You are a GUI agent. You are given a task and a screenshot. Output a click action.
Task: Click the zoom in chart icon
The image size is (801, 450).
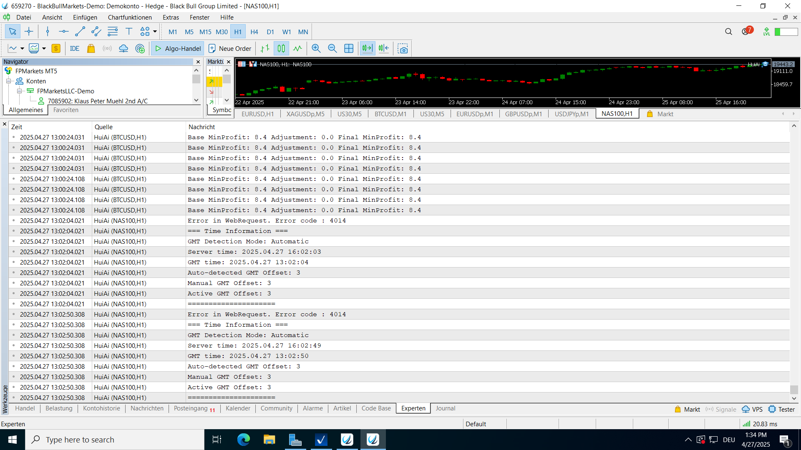[x=316, y=49]
